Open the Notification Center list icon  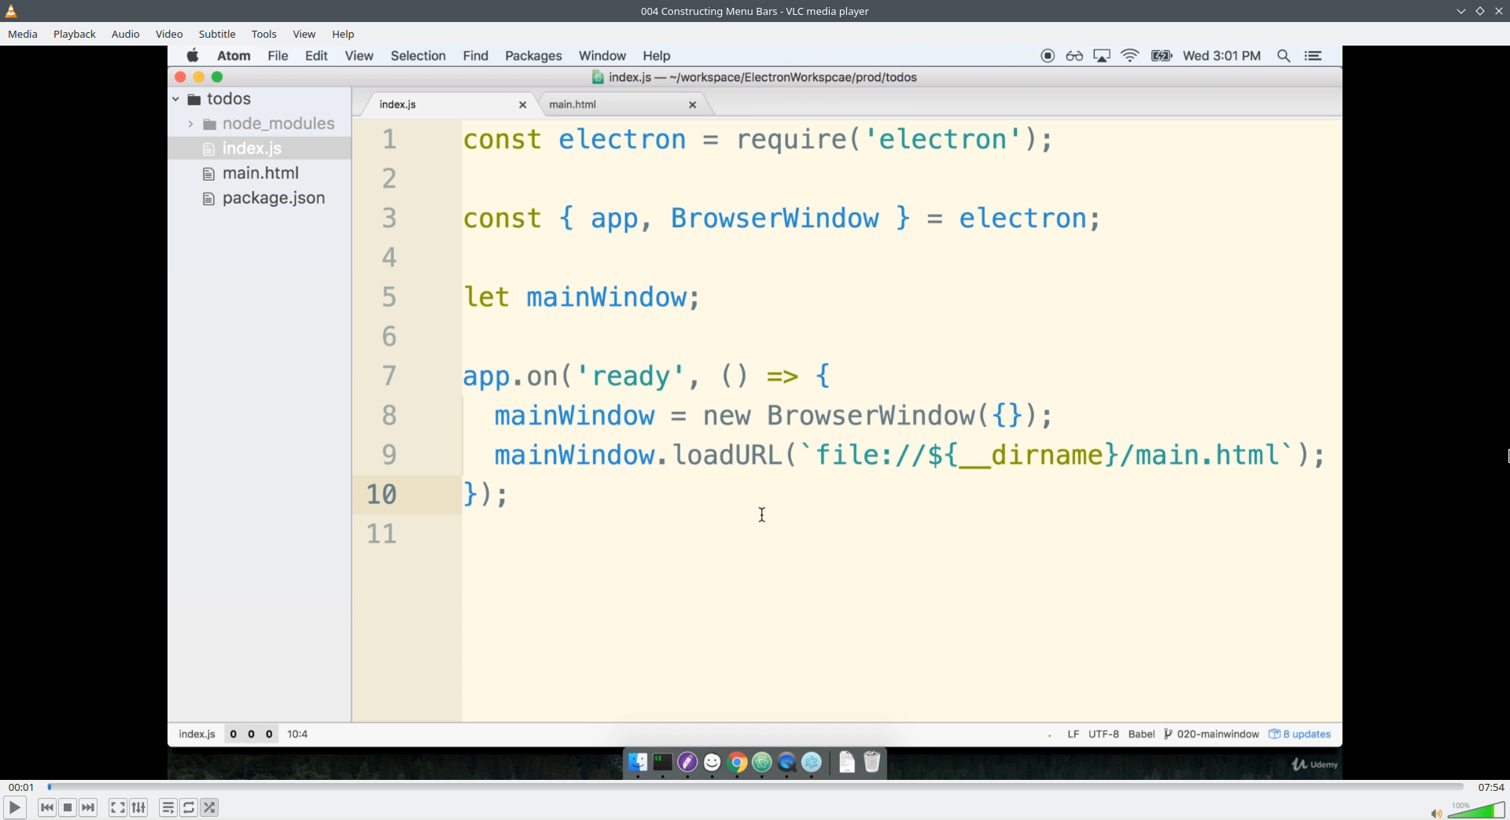click(x=1313, y=56)
